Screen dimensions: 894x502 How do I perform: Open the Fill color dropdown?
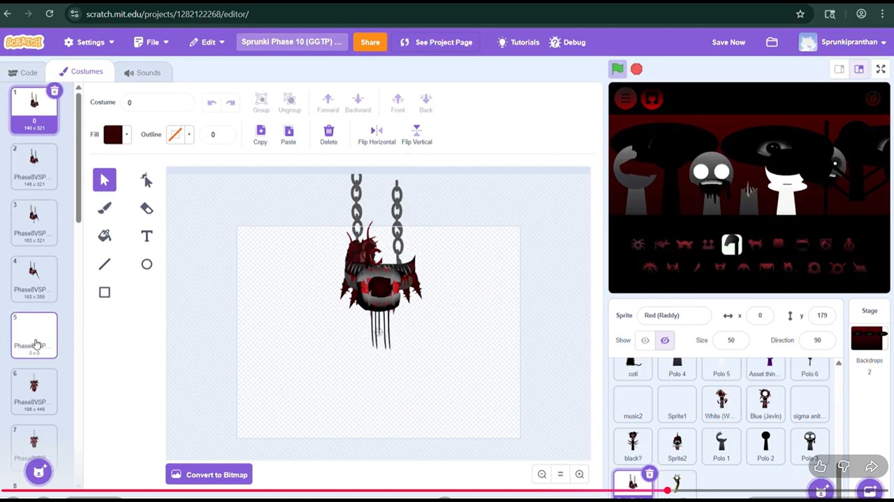(x=126, y=135)
